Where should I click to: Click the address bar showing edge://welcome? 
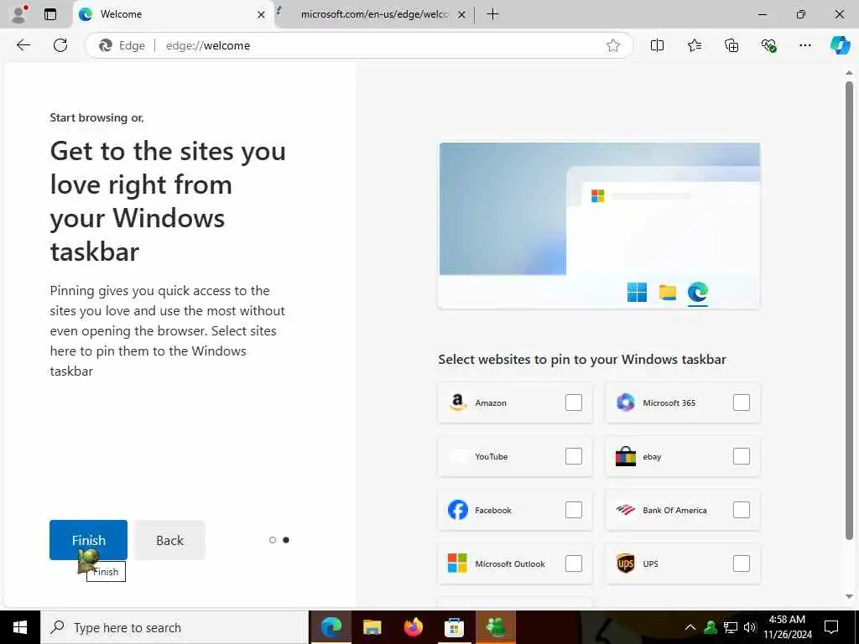point(358,45)
